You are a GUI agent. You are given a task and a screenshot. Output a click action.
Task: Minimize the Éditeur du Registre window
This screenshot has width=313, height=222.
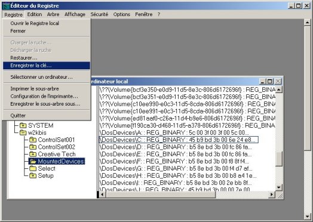(x=291, y=6)
